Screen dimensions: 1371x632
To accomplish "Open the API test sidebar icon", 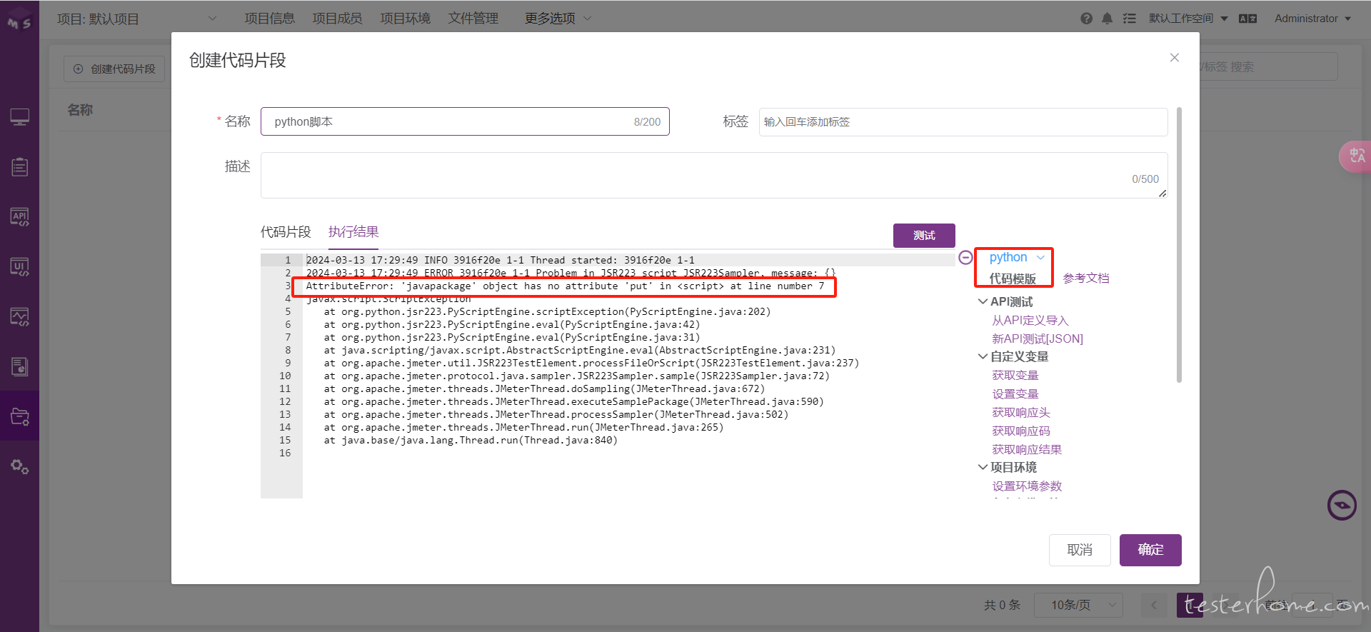I will 20,217.
